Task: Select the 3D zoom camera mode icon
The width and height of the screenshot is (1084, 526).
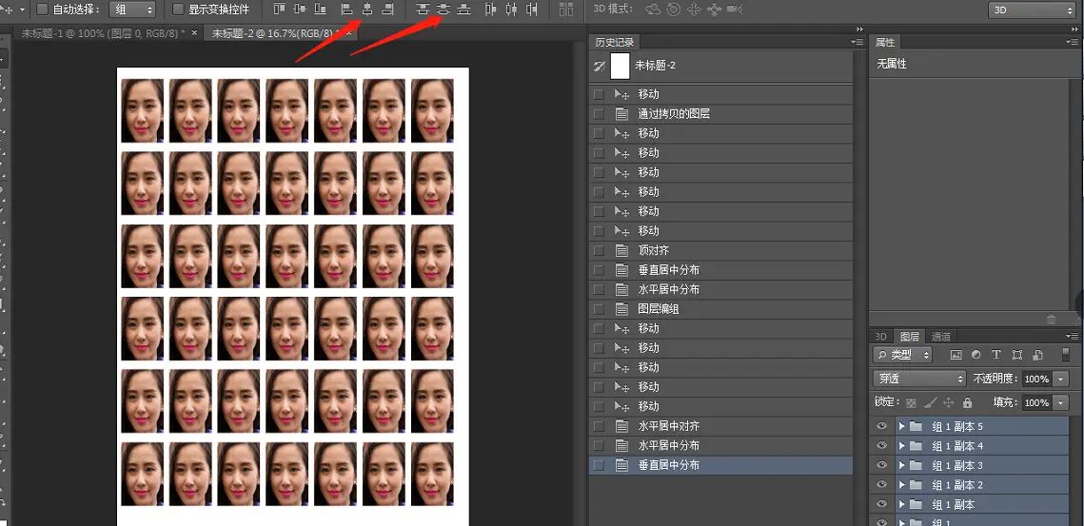Action: pyautogui.click(x=736, y=10)
